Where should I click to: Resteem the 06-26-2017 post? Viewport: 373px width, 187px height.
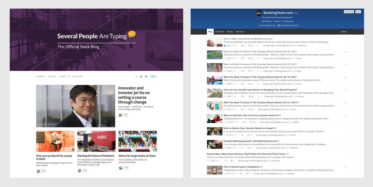point(258,58)
